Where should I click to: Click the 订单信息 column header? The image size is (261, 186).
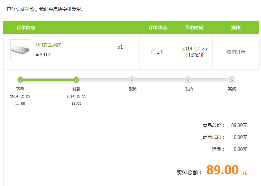click(26, 28)
